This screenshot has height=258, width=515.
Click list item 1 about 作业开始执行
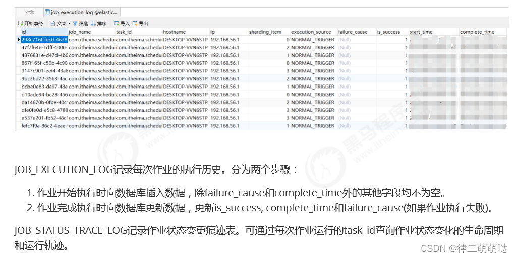tap(237, 193)
